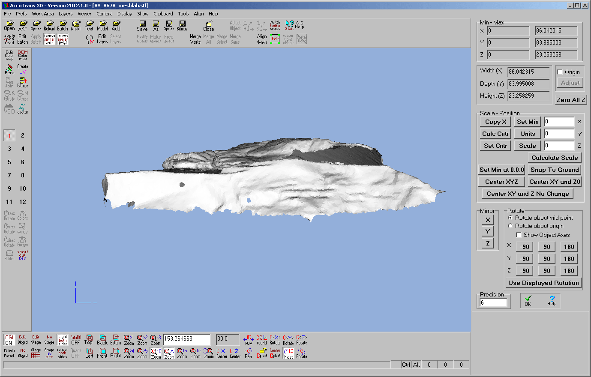Open the Camera menu
This screenshot has width=591, height=377.
pyautogui.click(x=104, y=14)
